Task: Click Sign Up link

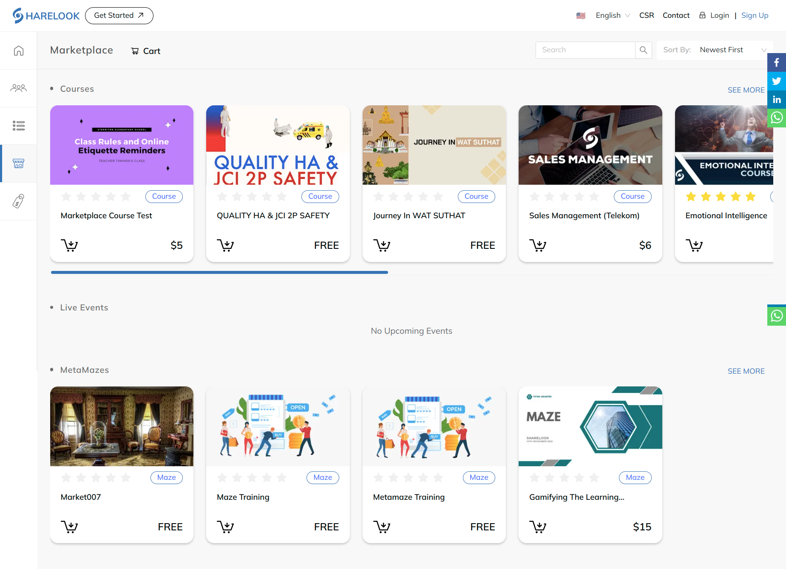Action: click(755, 15)
